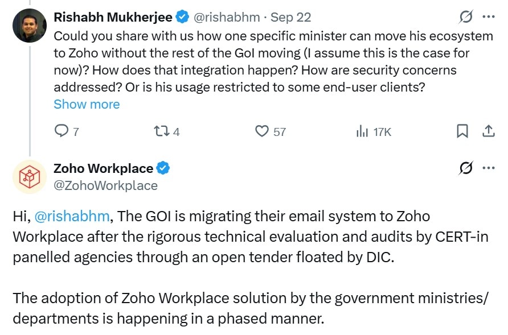Open Rishabh Mukherjee's profile name link
The width and height of the screenshot is (508, 335).
pyautogui.click(x=113, y=18)
